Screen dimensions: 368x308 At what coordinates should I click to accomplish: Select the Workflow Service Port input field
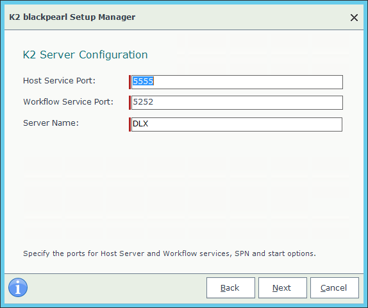coord(237,103)
